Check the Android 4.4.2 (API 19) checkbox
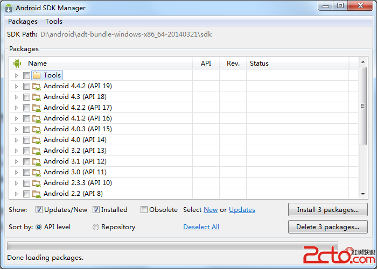377x269 pixels. [x=26, y=86]
